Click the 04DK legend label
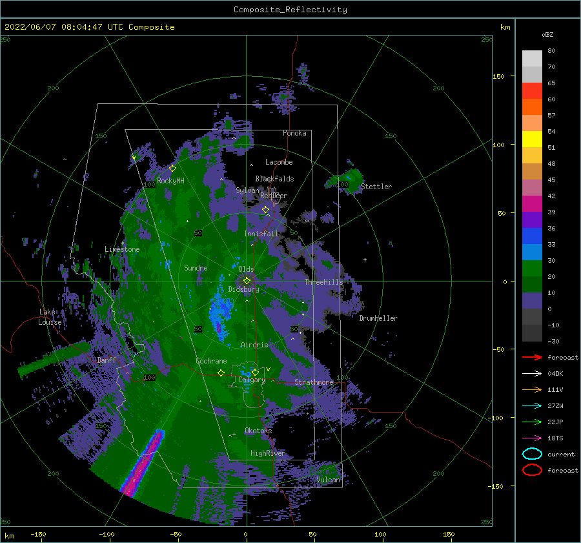The height and width of the screenshot is (543, 581). pos(555,374)
